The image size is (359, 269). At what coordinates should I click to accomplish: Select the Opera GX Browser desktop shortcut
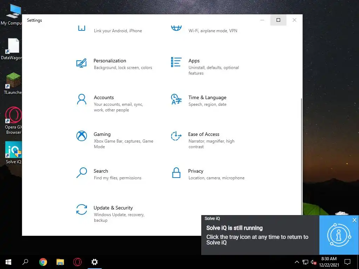13,120
